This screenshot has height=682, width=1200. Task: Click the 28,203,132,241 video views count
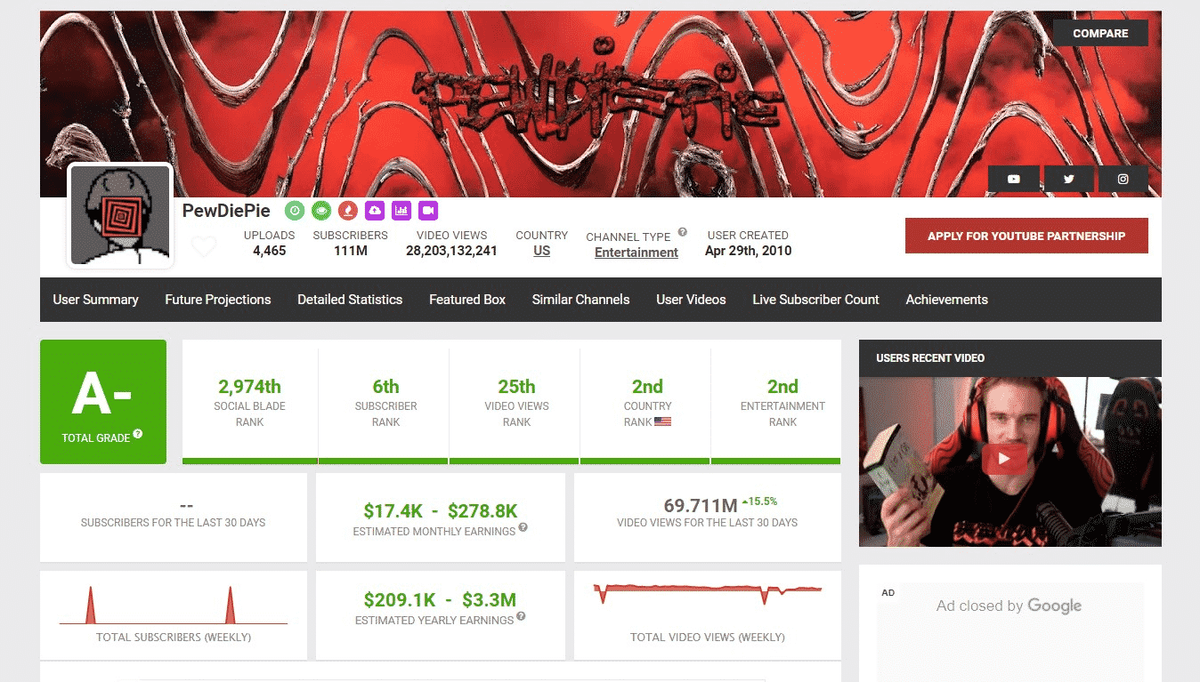point(451,251)
